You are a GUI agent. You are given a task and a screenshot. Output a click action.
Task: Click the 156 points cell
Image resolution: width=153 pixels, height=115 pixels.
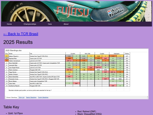[127, 68]
